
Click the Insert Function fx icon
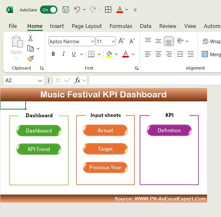point(77,81)
